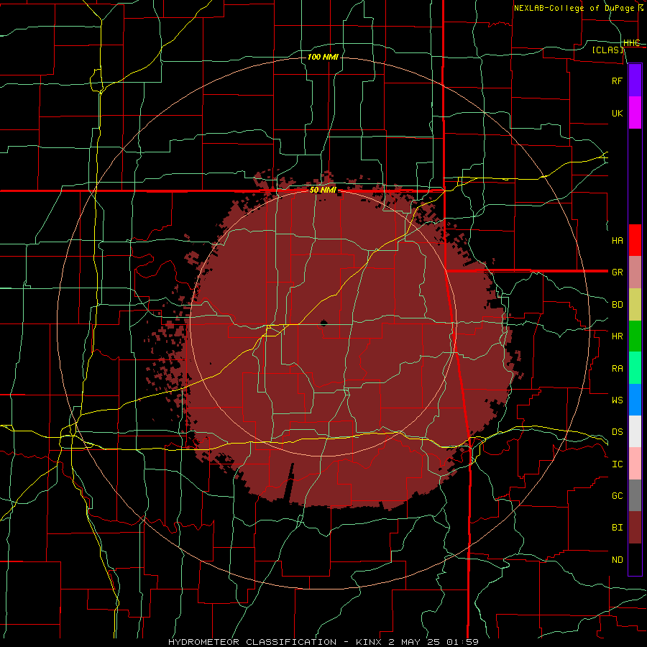647x647 pixels.
Task: Click the 50 NMI range ring label
Action: [323, 190]
